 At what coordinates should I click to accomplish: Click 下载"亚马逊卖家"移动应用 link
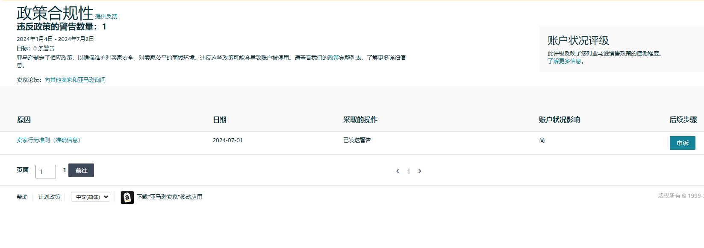click(x=169, y=197)
